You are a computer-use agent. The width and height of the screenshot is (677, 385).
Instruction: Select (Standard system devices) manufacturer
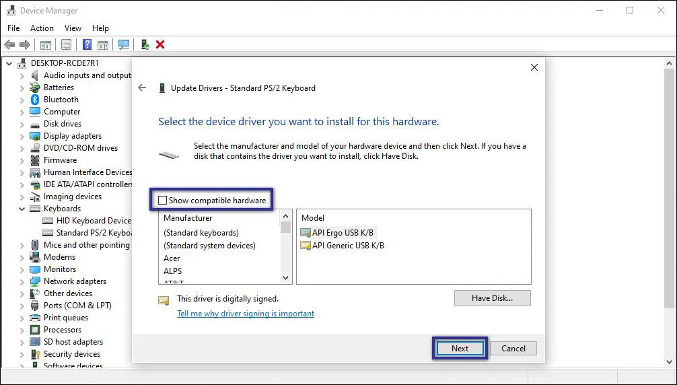point(209,246)
